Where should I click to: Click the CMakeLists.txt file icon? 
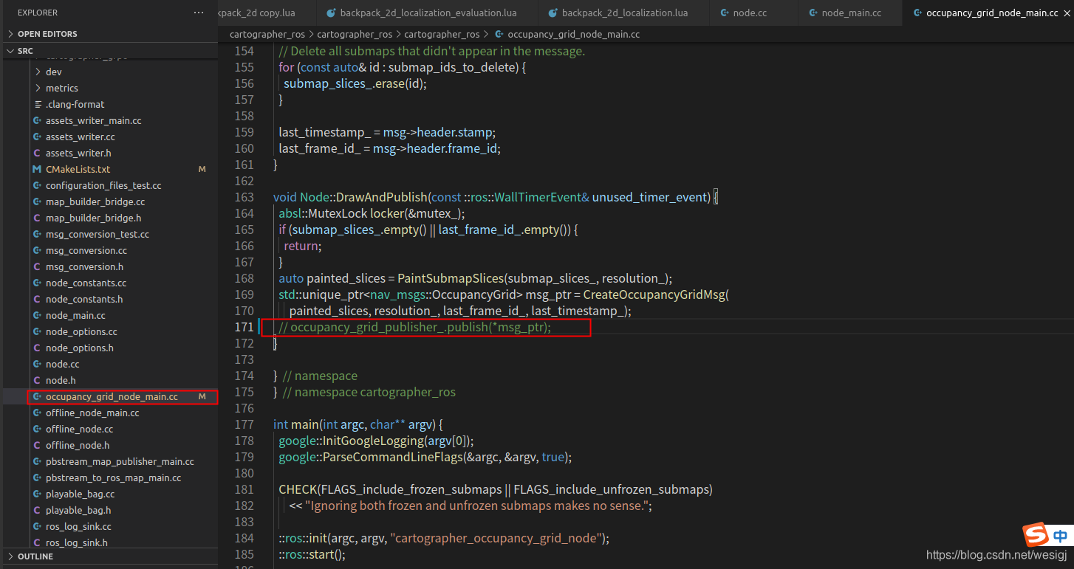pyautogui.click(x=36, y=169)
